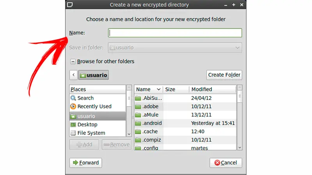Image resolution: width=312 pixels, height=175 pixels.
Task: Select File System in Places
Action: [x=97, y=133]
